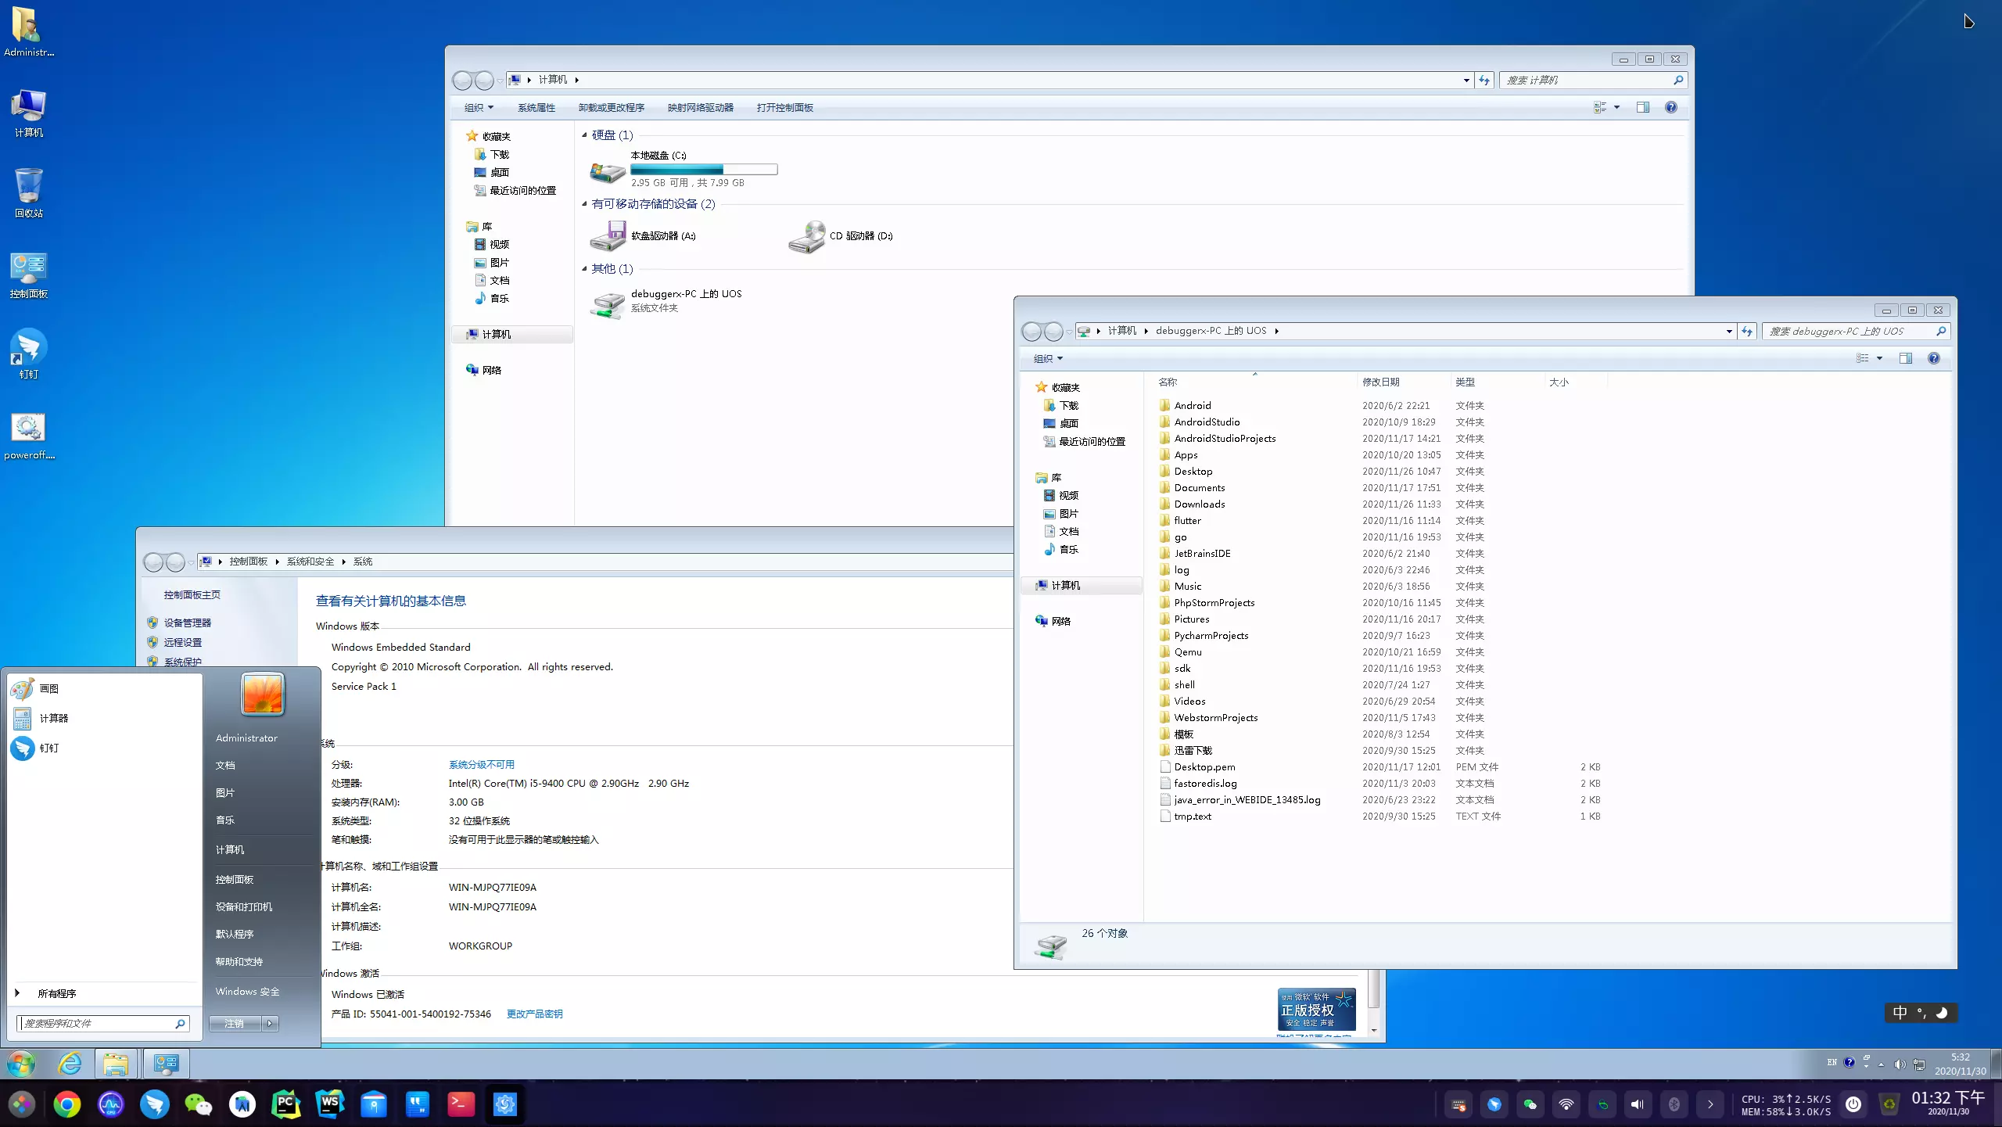
Task: Open 远程设置 in the system window
Action: [183, 643]
